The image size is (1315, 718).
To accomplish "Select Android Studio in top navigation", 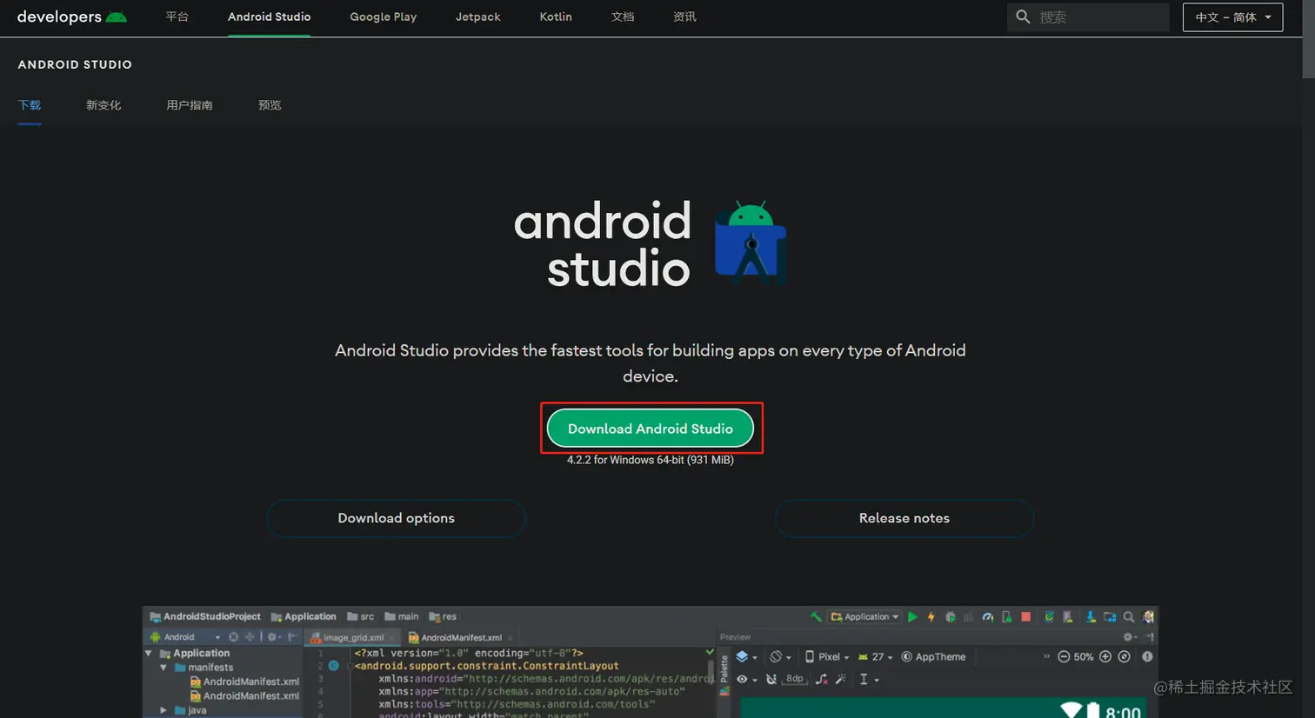I will tap(269, 17).
